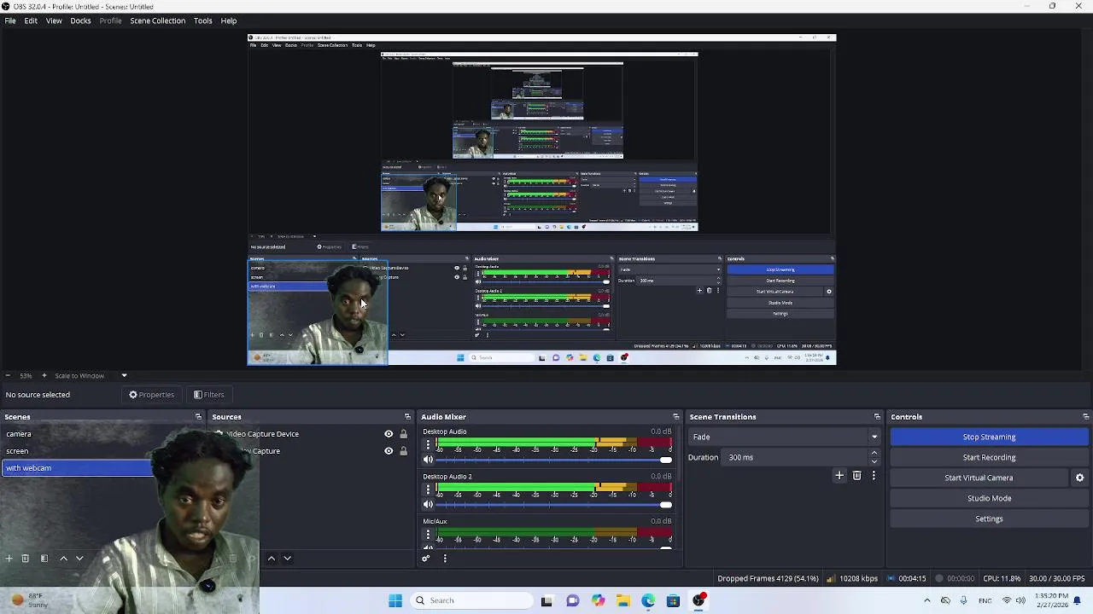Viewport: 1093px width, 614px height.
Task: Move scene up in Scenes toolbar
Action: [63, 559]
